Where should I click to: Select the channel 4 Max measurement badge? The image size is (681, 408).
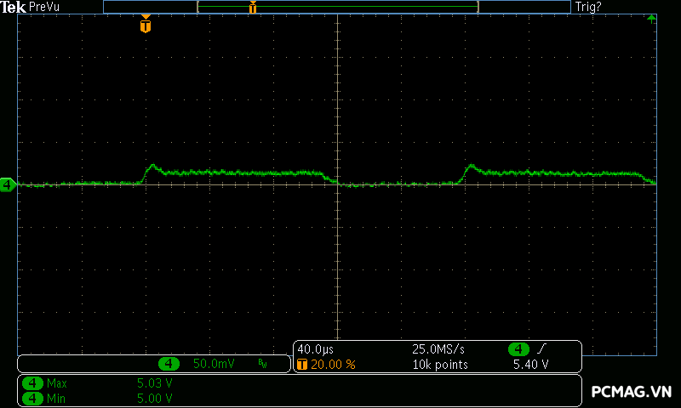coord(32,383)
